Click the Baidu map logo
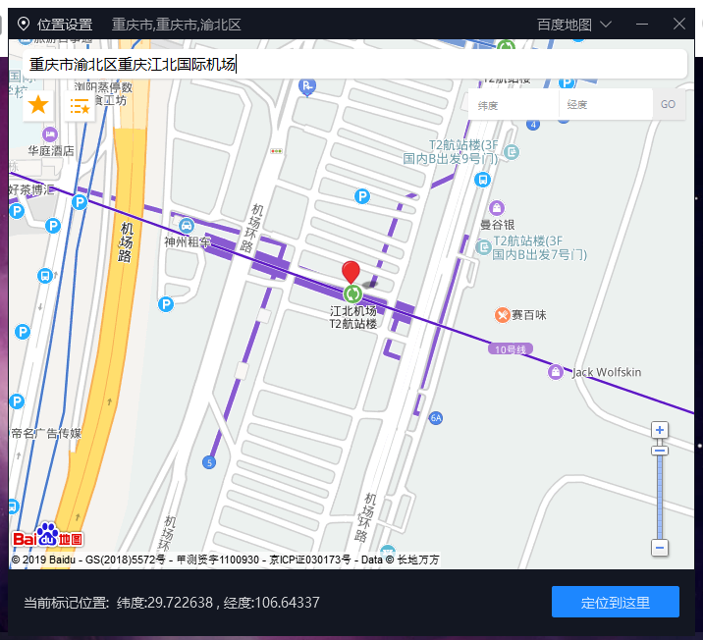Viewport: 703px width, 640px height. pyautogui.click(x=47, y=536)
